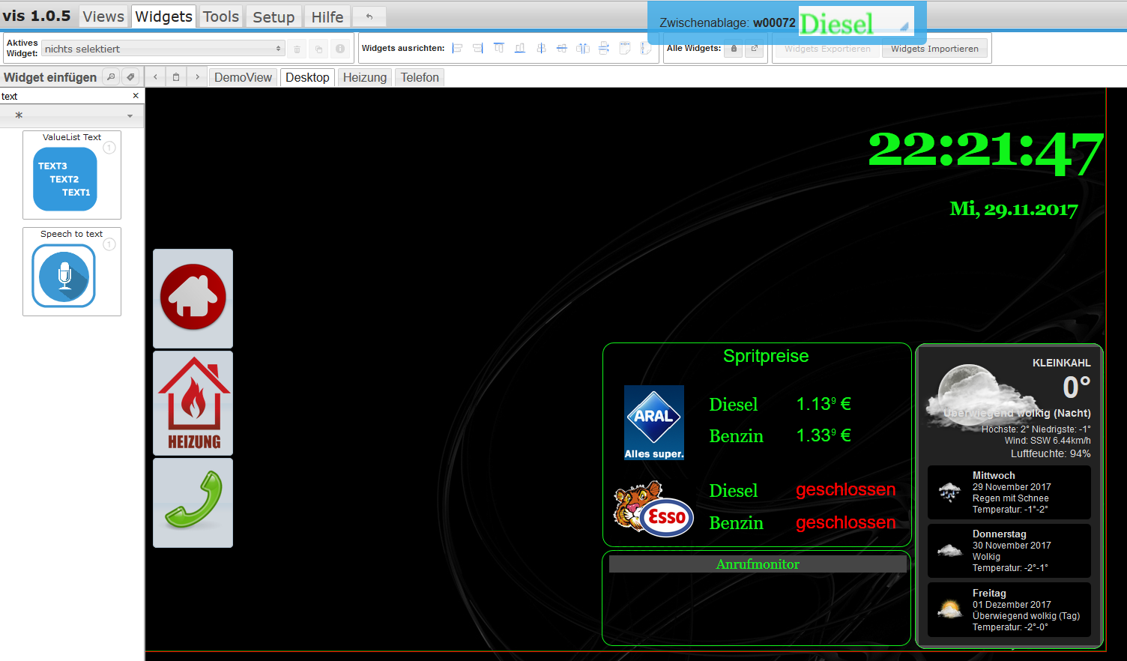Align widgets to the left edge
The width and height of the screenshot is (1127, 661).
tap(457, 48)
